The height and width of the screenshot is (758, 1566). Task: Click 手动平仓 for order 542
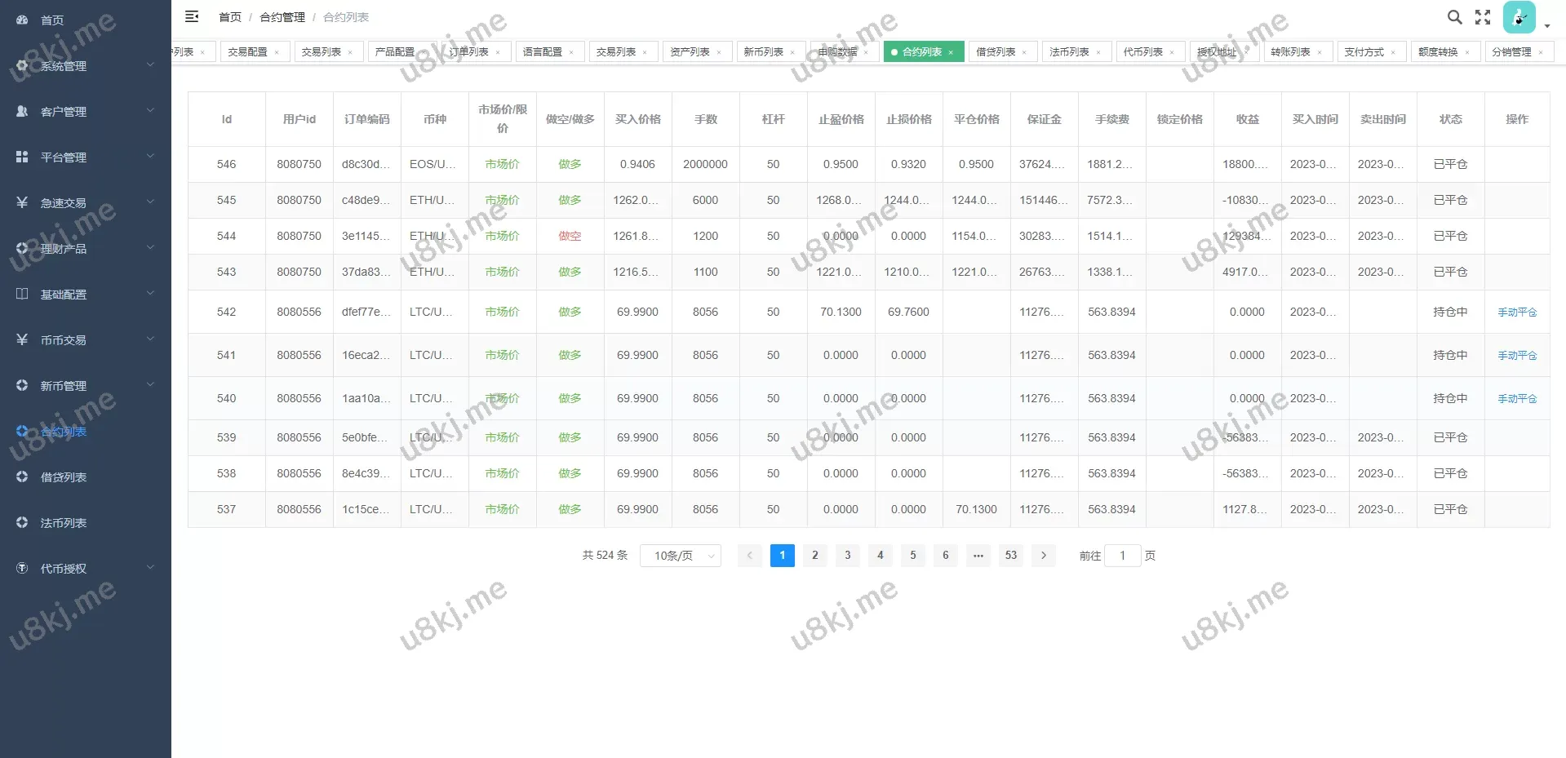1516,313
